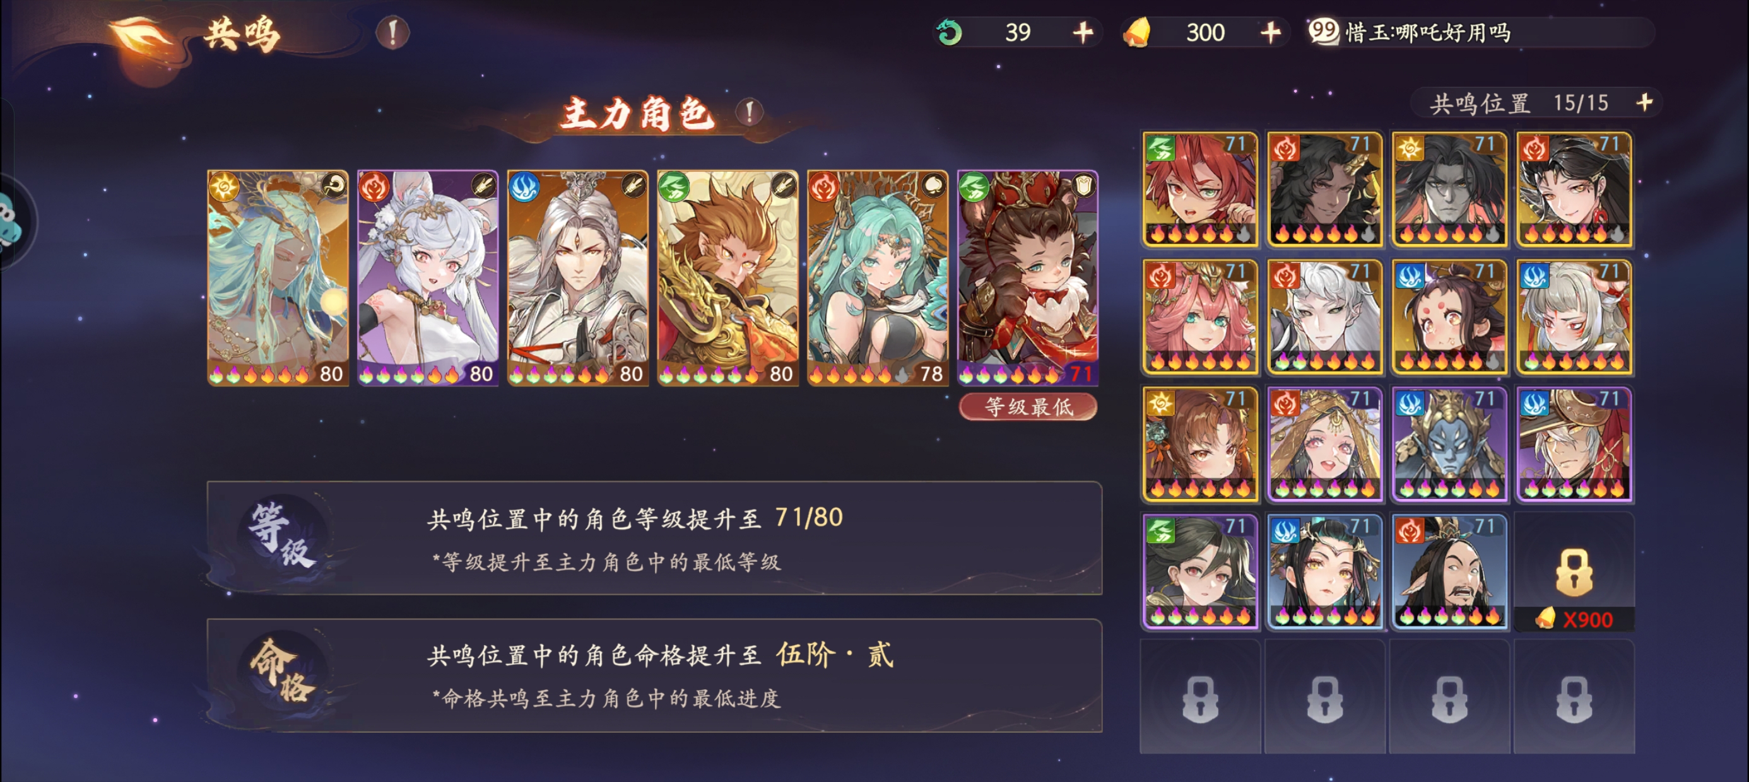1749x782 pixels.
Task: Click the last grey locked resonance slot
Action: [1574, 697]
